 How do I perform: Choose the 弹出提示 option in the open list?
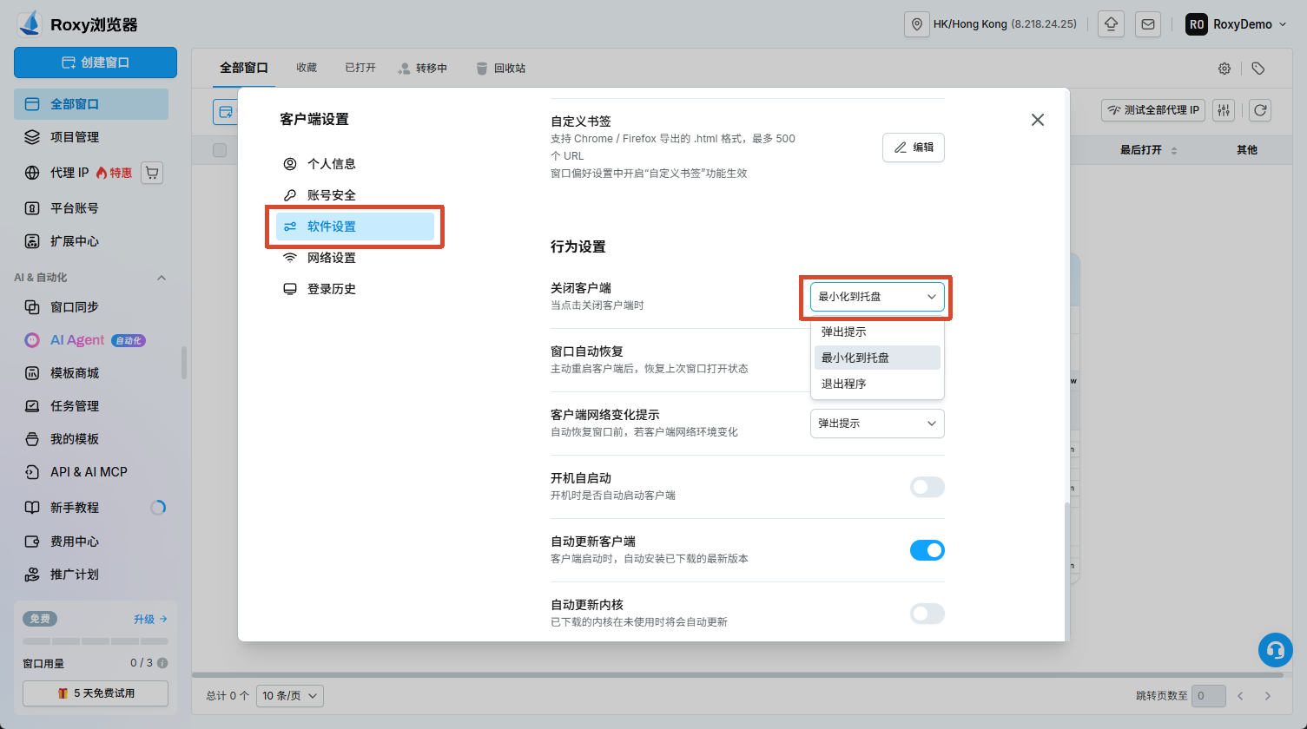tap(877, 332)
